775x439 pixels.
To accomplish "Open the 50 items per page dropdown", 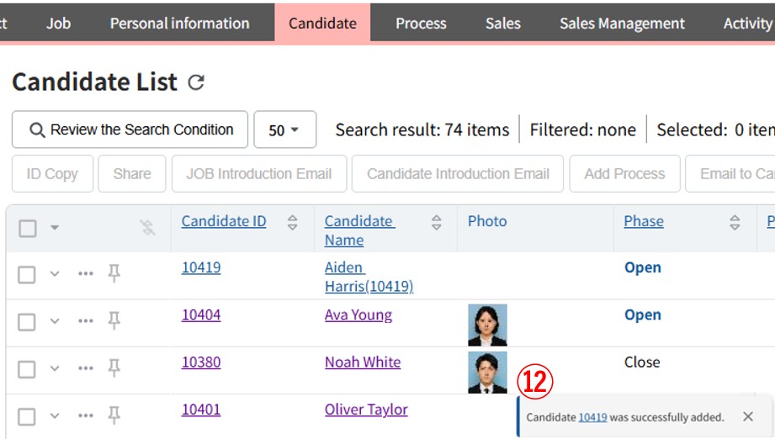I will click(284, 130).
